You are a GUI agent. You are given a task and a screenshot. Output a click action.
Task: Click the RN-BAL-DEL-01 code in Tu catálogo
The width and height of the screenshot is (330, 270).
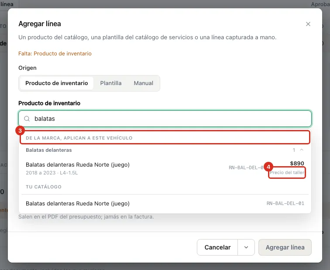[x=285, y=203]
